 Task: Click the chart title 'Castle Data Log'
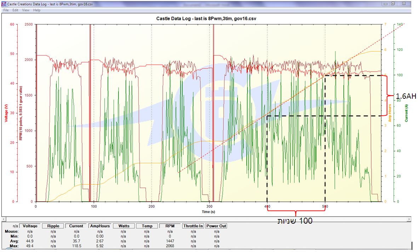206,19
